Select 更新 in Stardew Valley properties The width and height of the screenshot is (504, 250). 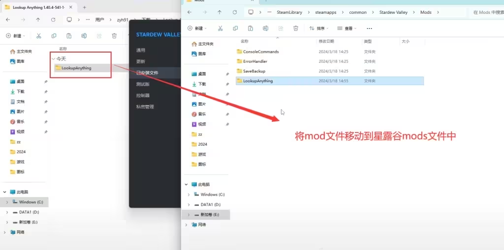point(141,61)
